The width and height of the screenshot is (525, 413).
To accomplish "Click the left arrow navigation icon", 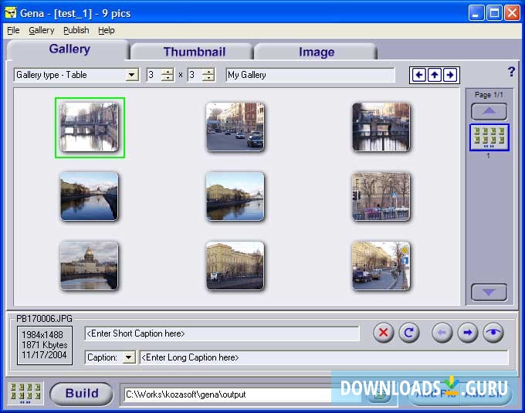I will [x=419, y=75].
